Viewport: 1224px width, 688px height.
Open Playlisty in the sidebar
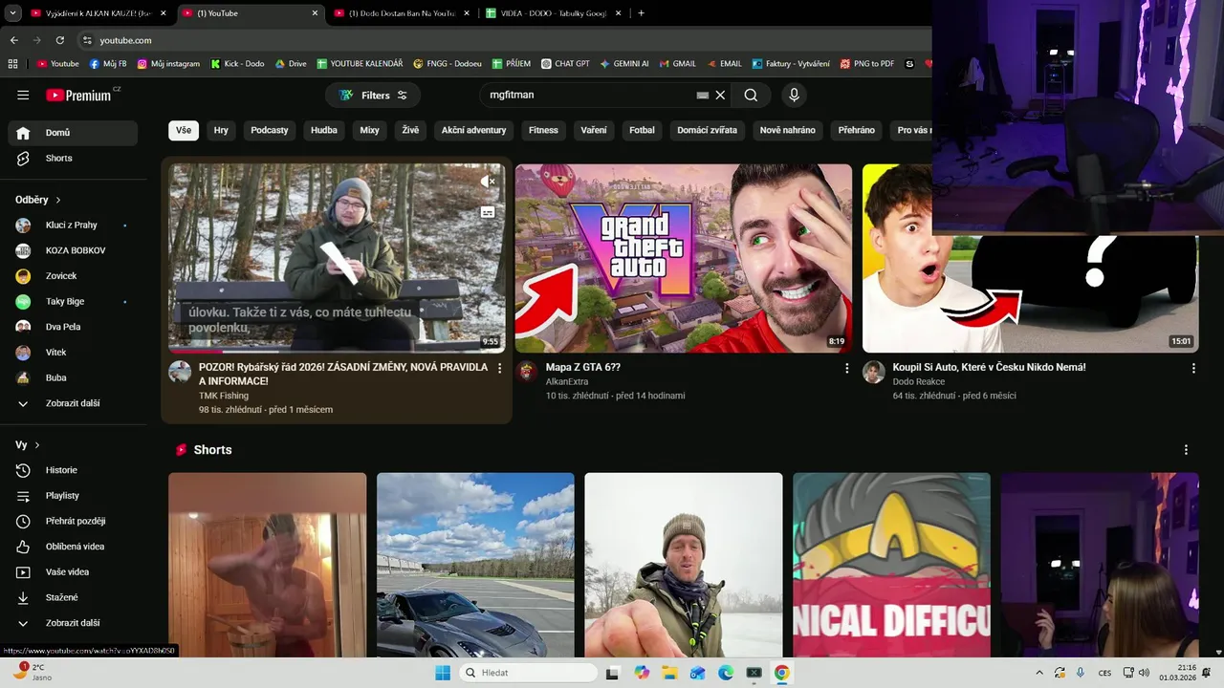tap(73, 496)
